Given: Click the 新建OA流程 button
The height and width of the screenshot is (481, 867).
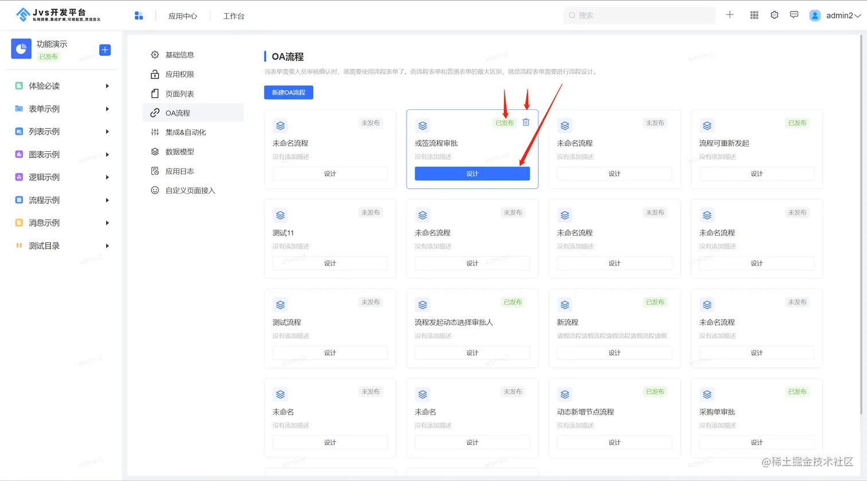Looking at the screenshot, I should coord(288,92).
